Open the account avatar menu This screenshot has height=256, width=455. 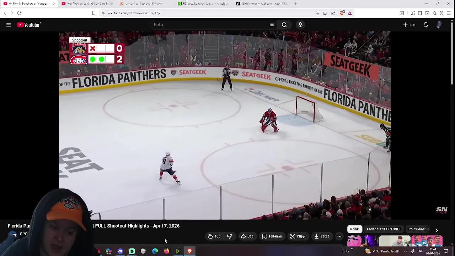coord(439,25)
